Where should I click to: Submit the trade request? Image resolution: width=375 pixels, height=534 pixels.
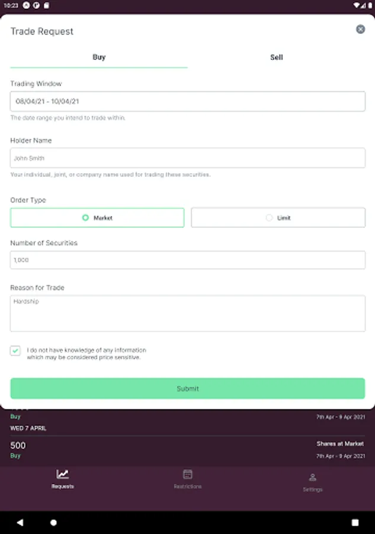tap(187, 389)
